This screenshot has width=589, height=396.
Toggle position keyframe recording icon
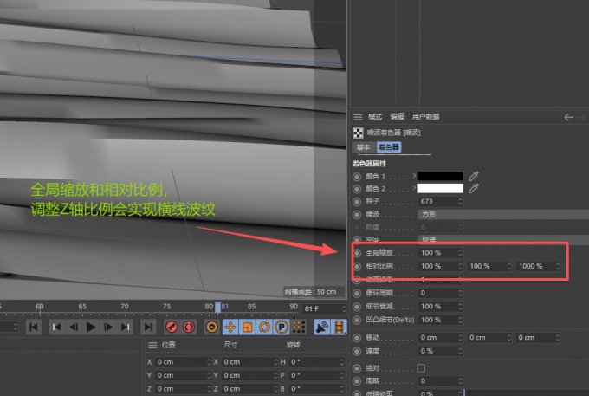tap(230, 327)
